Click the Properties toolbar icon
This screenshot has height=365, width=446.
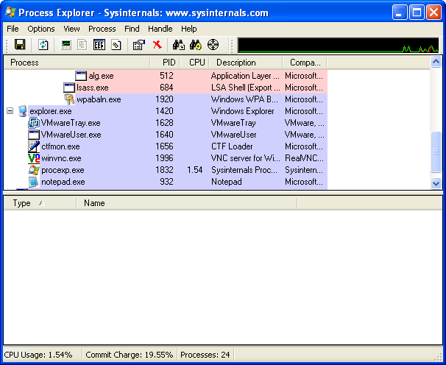138,45
